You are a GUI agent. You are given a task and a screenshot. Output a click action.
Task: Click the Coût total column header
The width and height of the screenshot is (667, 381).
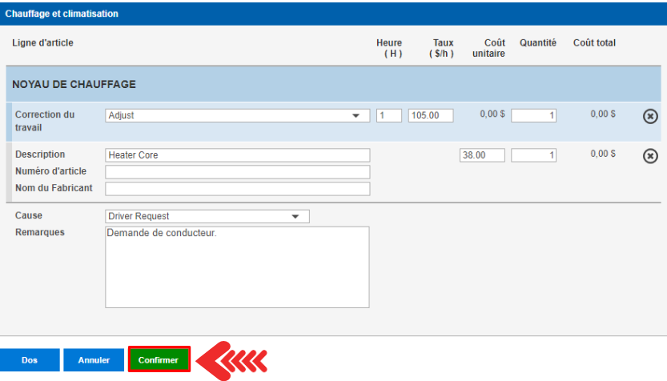click(594, 43)
